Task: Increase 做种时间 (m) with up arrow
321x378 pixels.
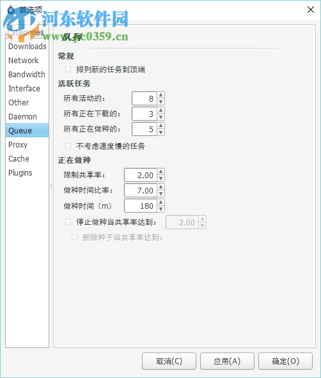Action: tap(160, 202)
